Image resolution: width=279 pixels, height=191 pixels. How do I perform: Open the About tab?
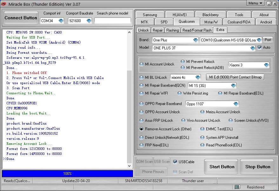pos(264,15)
